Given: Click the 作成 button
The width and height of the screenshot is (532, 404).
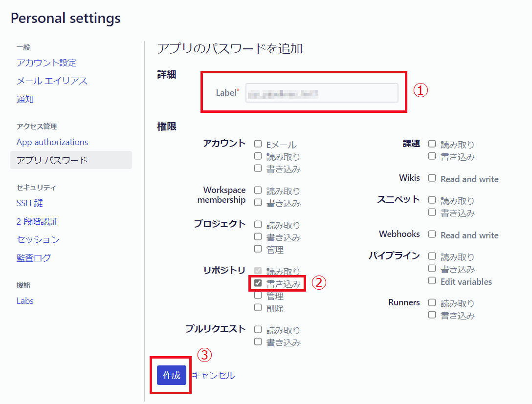Looking at the screenshot, I should coord(172,375).
